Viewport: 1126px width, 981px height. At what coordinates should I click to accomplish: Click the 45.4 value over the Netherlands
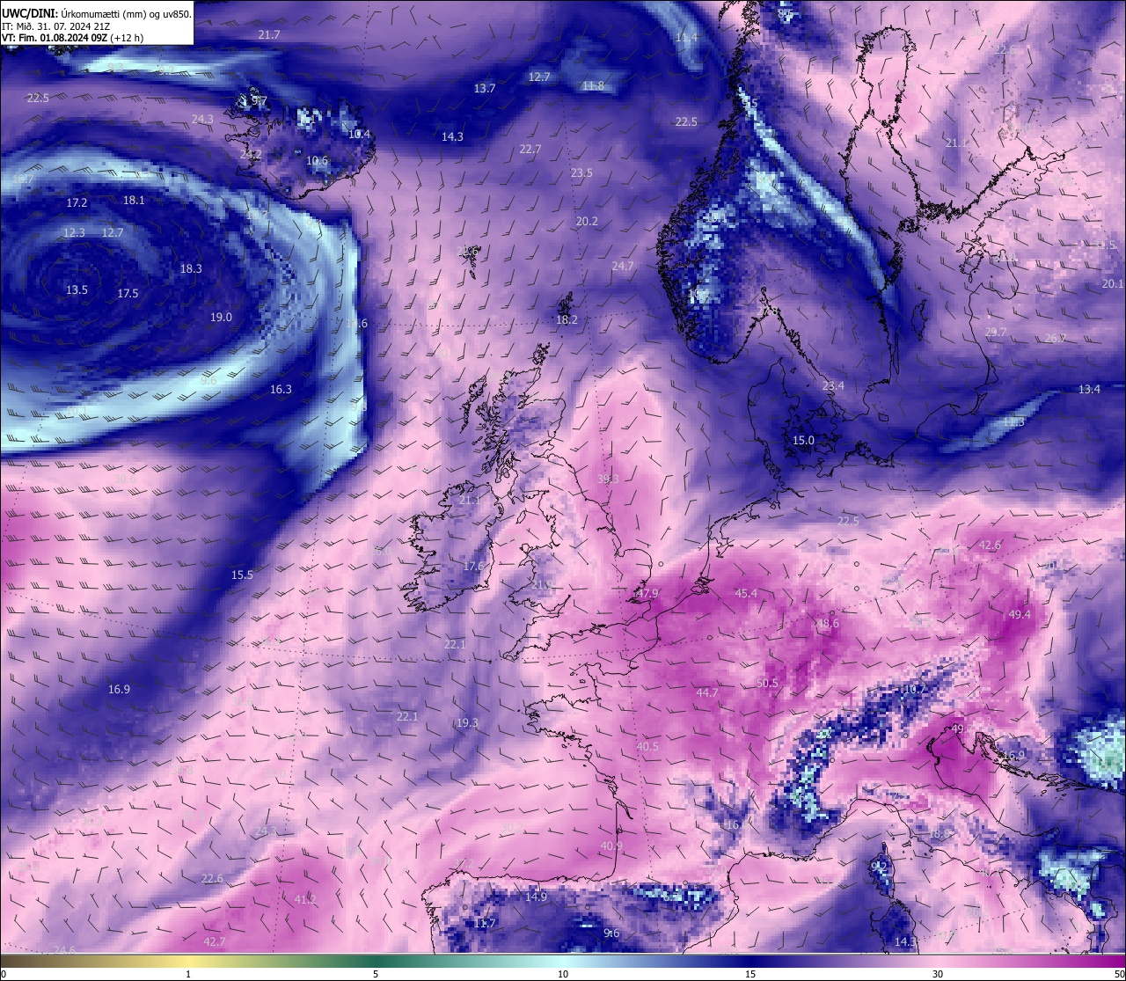coord(746,593)
